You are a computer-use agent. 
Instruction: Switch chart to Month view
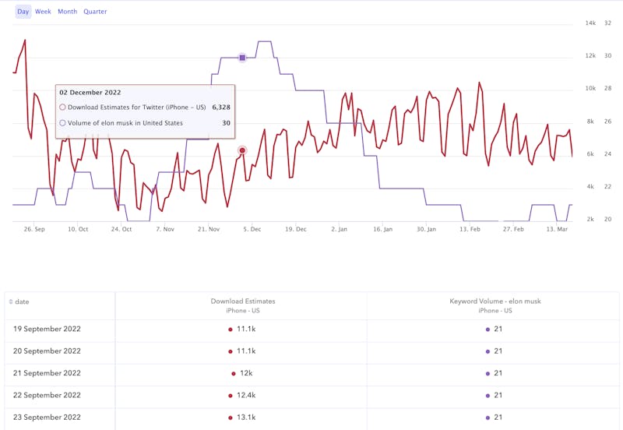[x=67, y=12]
